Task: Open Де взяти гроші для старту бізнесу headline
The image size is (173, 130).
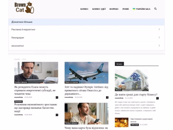Action: [x=136, y=95]
